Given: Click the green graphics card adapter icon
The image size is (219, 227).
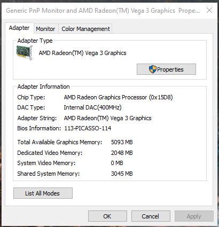Looking at the screenshot, I should point(25,52).
